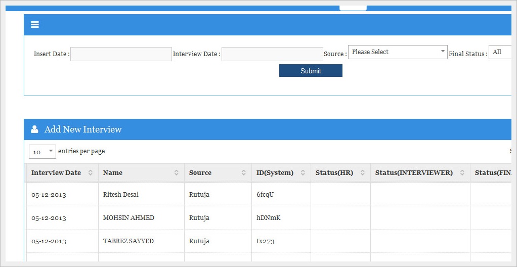
Task: Open the Source 'Please Select' dropdown
Action: coord(397,52)
